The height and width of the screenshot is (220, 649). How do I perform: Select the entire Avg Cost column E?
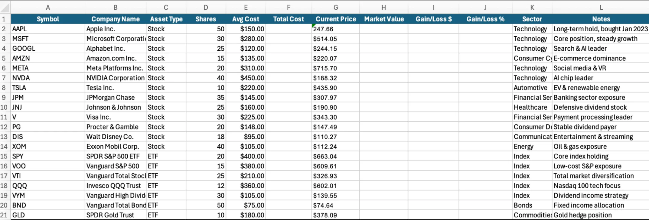coord(246,7)
